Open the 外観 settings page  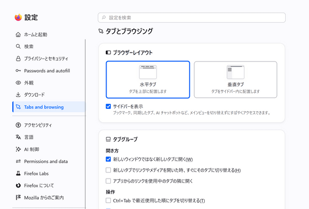coord(49,83)
